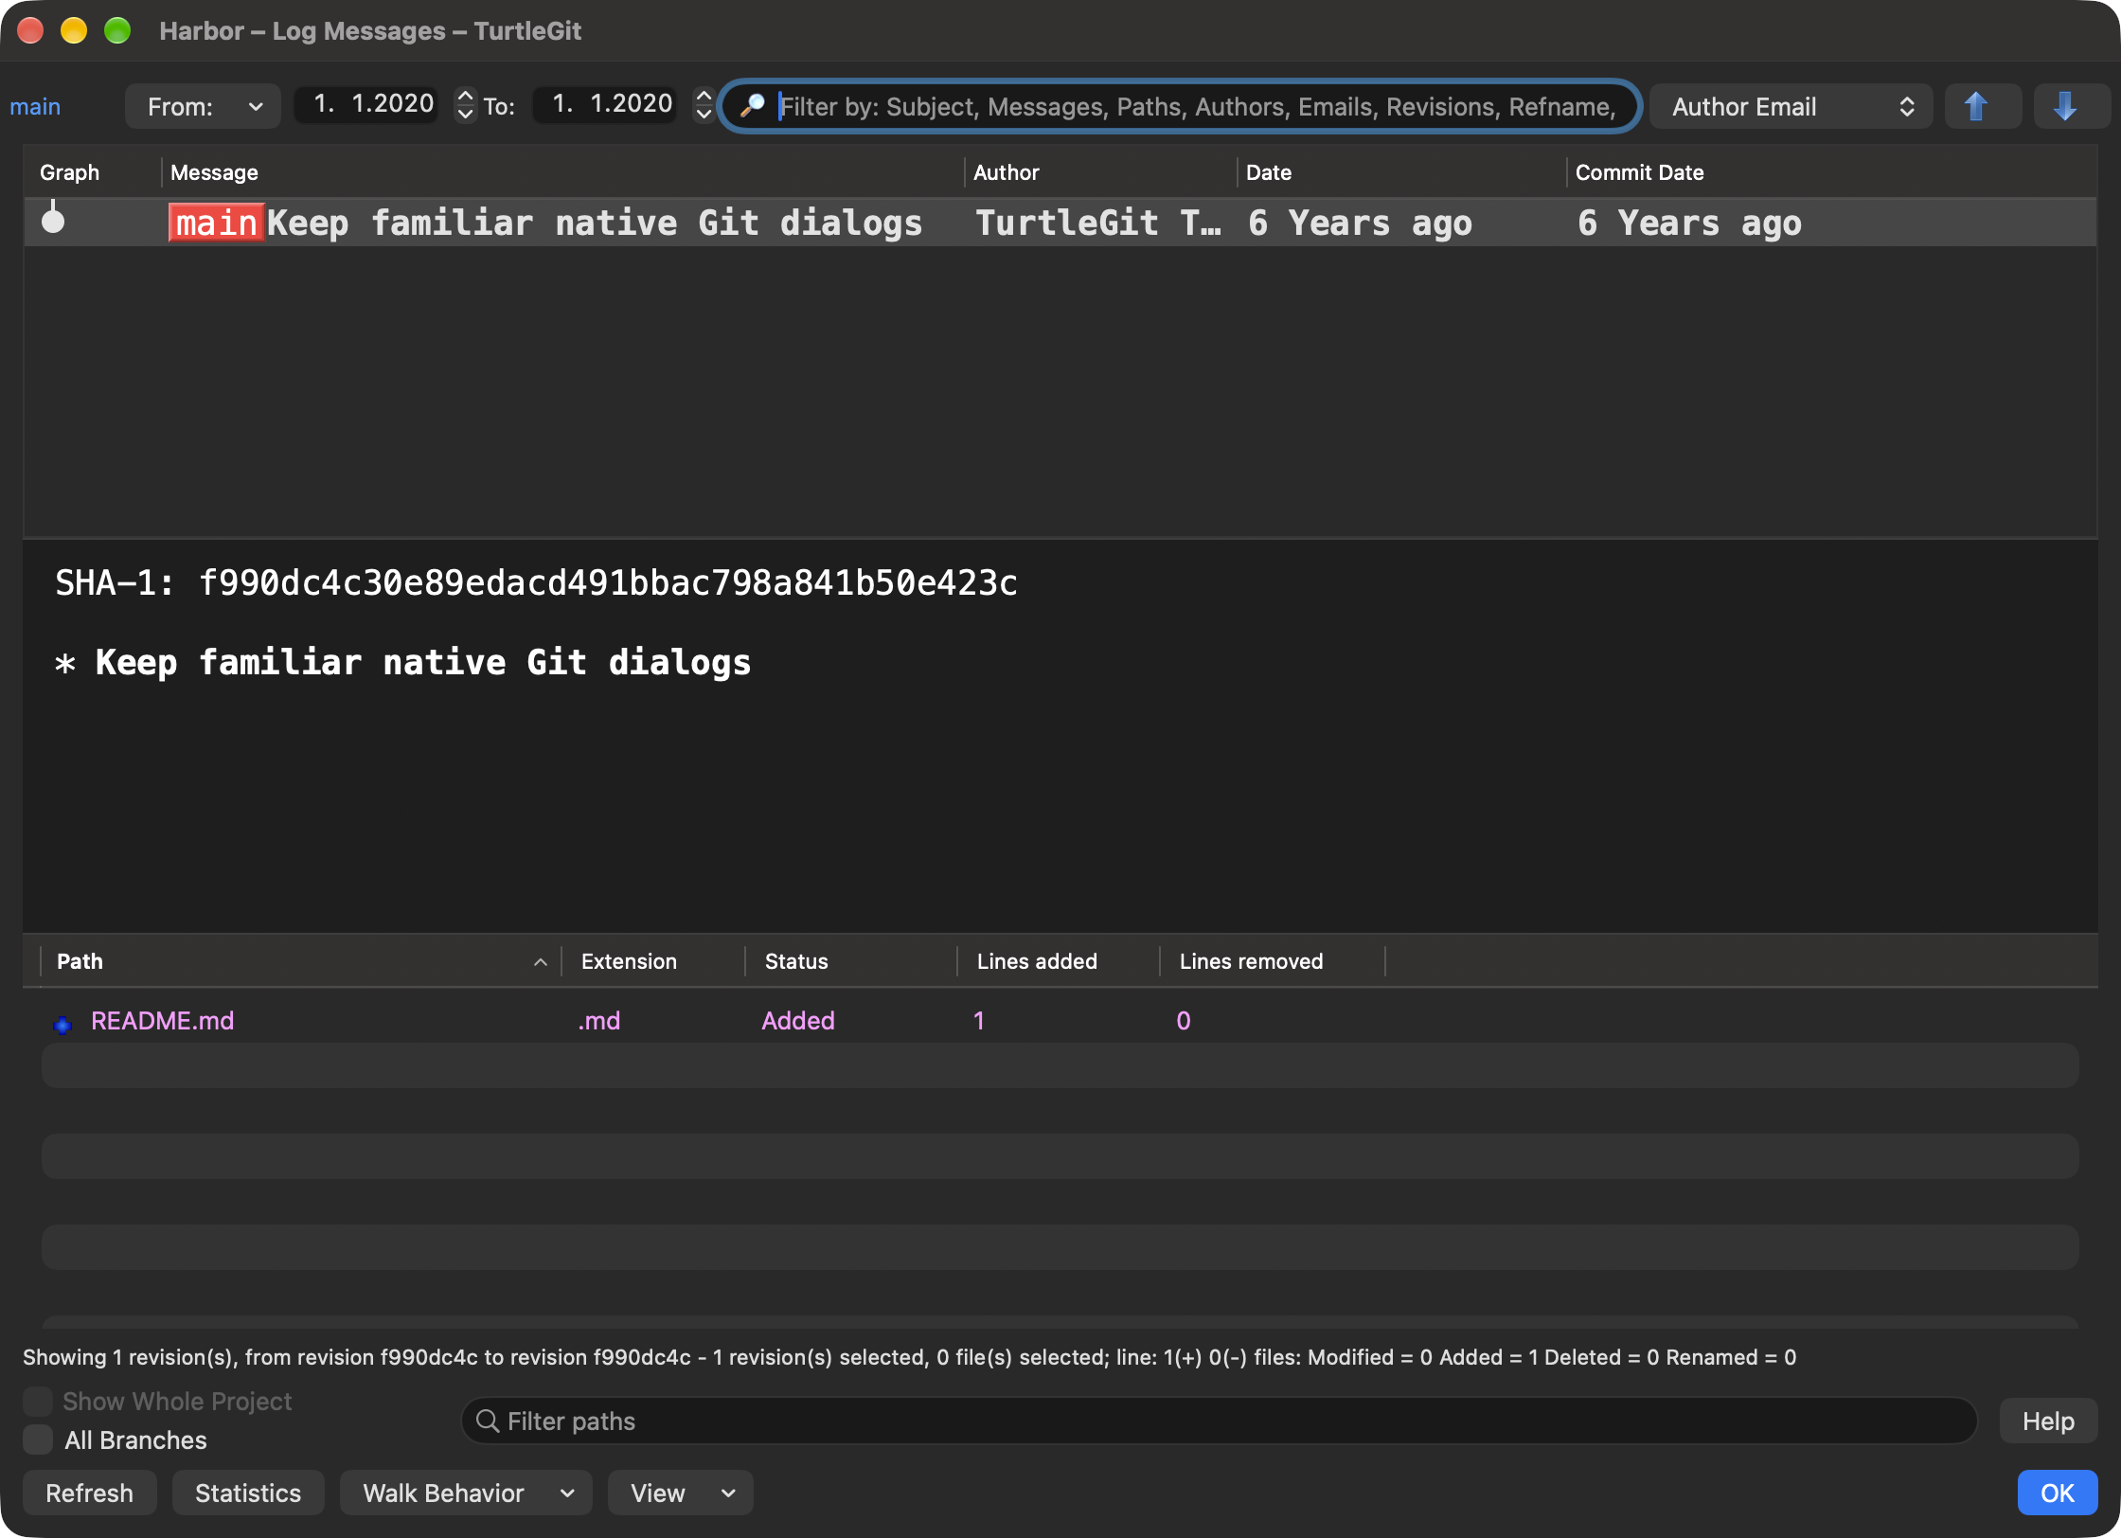Screen dimensions: 2121x1538
Task: Toggle the Show Whole Project checkbox
Action: (38, 1401)
